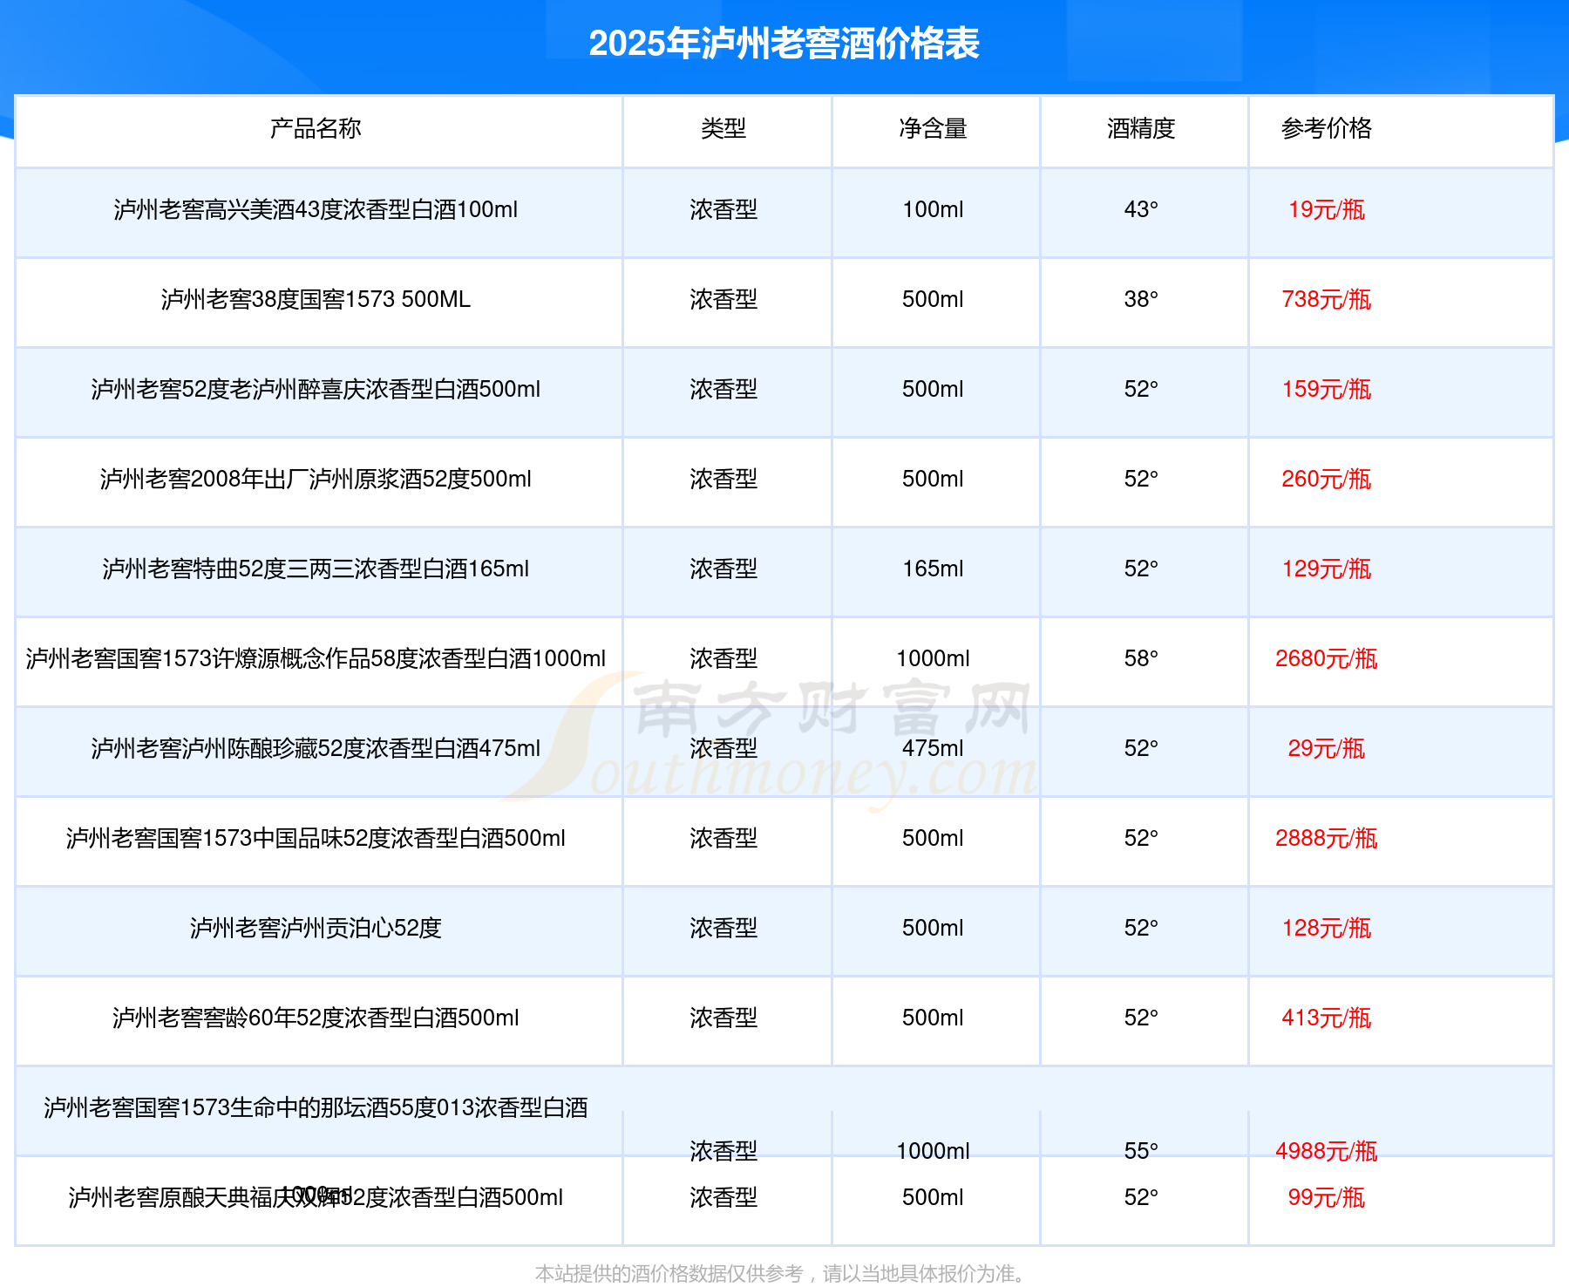Click "浓香型" in the 128元/瓶 row
Screen dimensions: 1569x1287
point(723,928)
